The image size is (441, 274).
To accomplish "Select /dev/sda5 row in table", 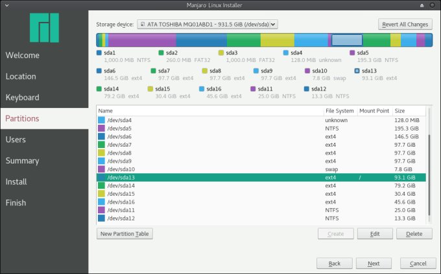I will tap(261, 129).
